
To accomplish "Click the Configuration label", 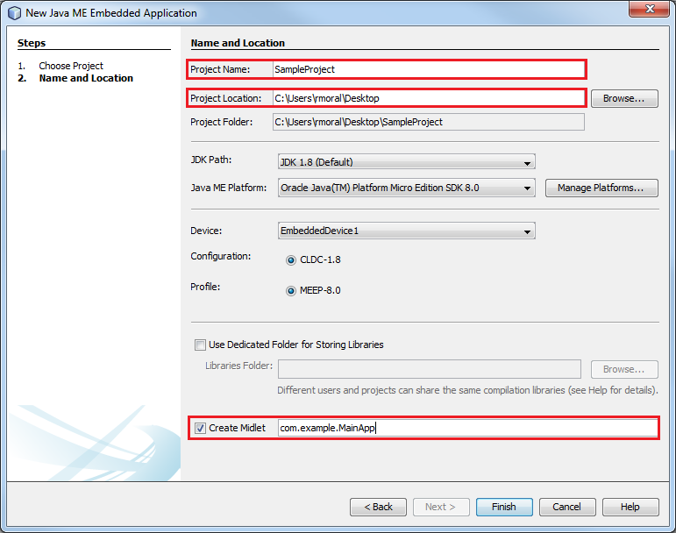I will (x=221, y=256).
